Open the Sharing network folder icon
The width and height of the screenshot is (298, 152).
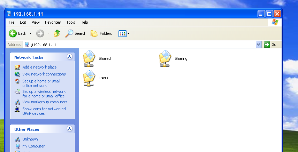tap(165, 58)
